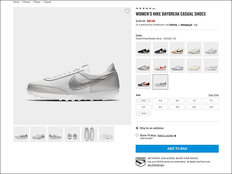Image resolution: width=232 pixels, height=174 pixels.
Task: Click Select Location for store pickup
Action: (x=165, y=136)
